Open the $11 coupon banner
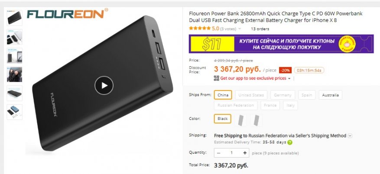380x174 pixels. (281, 44)
